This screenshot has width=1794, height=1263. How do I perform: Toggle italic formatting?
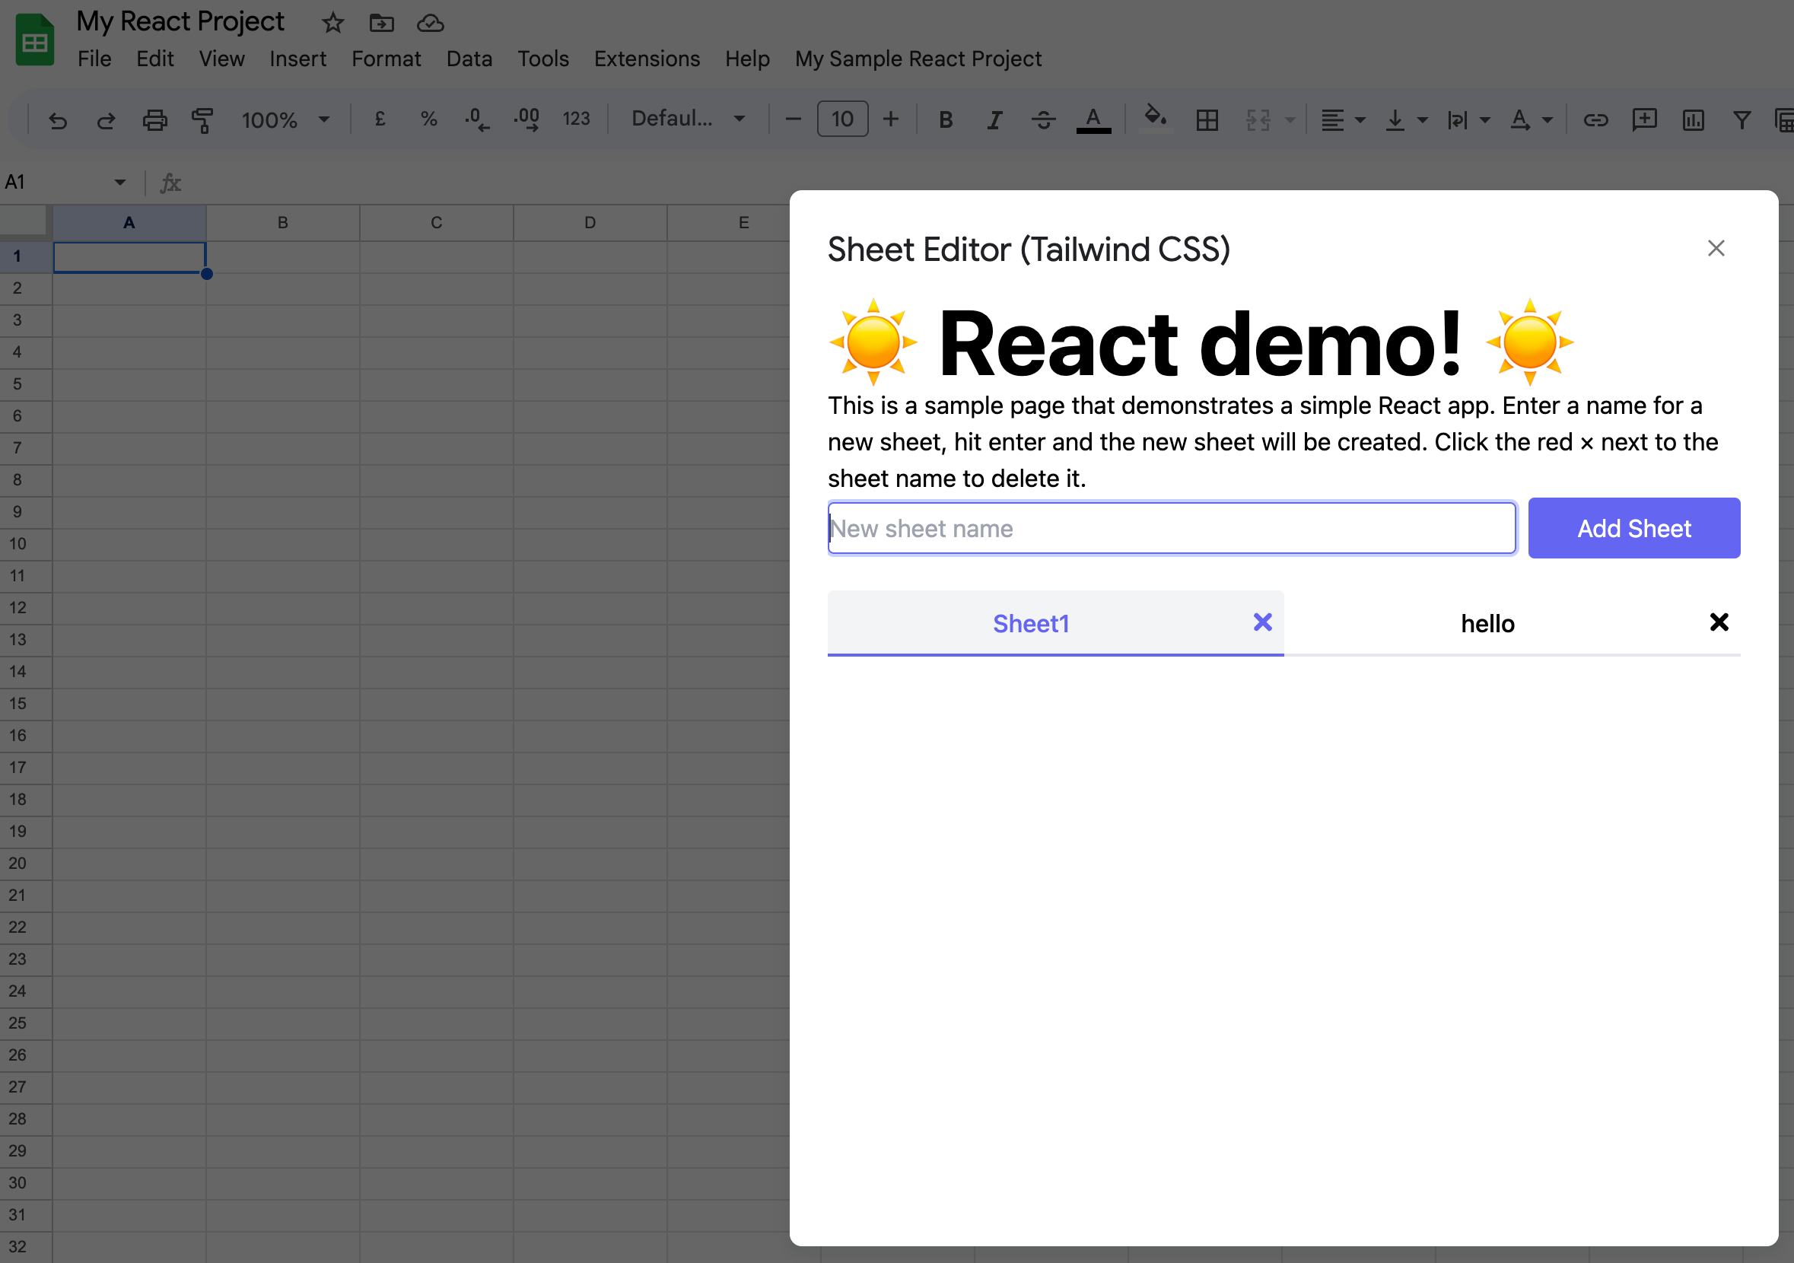pos(994,119)
